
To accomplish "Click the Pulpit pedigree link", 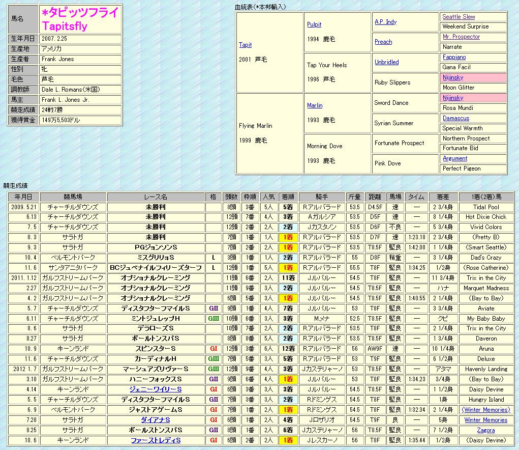I will (x=314, y=24).
